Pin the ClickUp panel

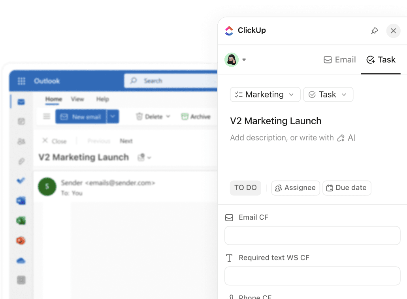point(374,31)
